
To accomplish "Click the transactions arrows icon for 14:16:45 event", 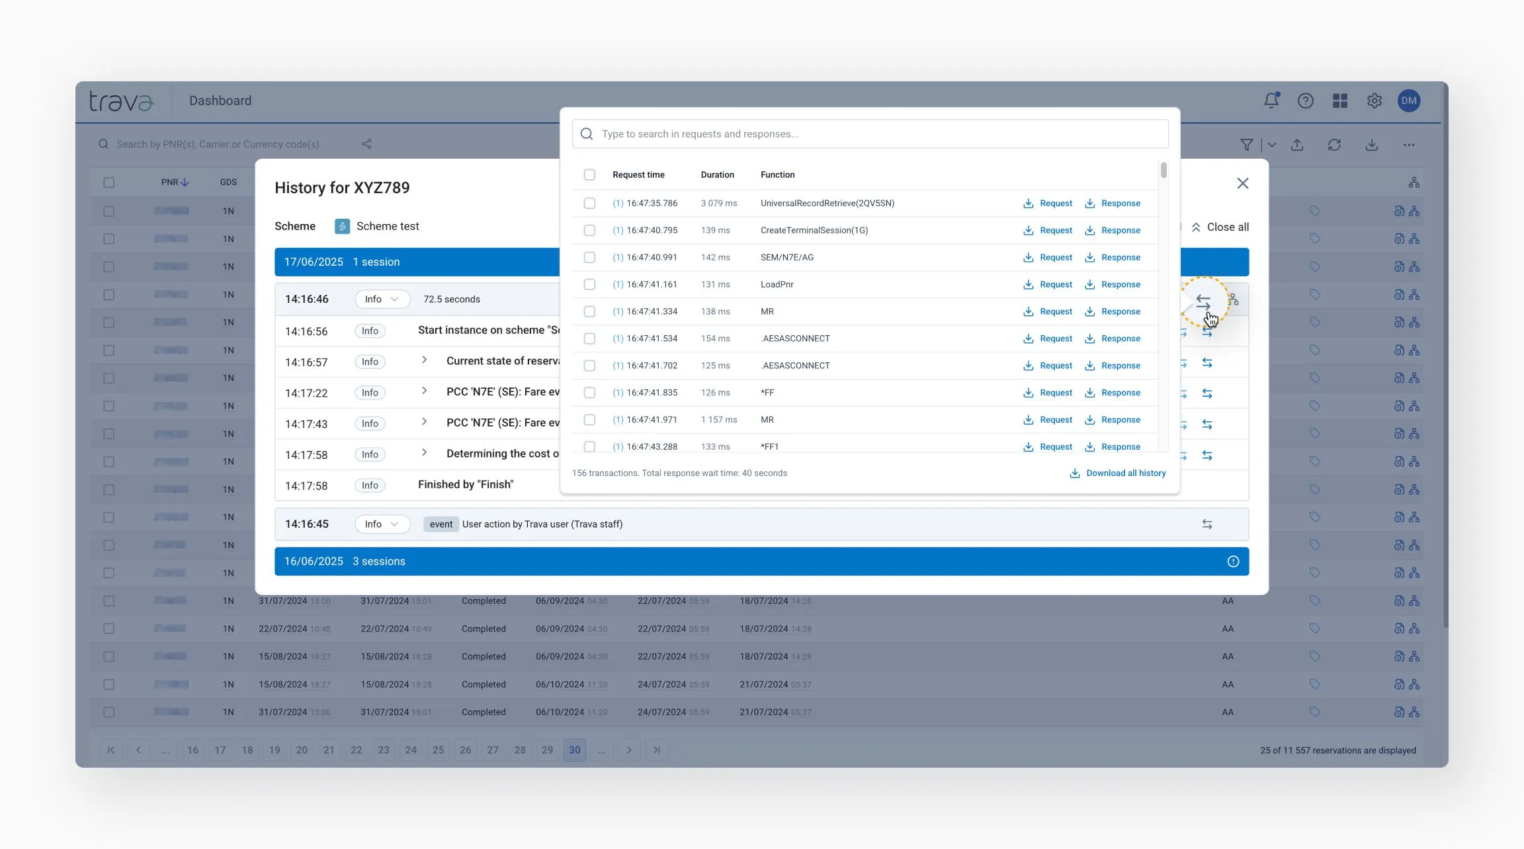I will (x=1206, y=524).
